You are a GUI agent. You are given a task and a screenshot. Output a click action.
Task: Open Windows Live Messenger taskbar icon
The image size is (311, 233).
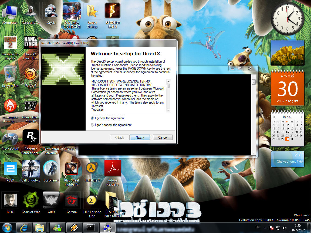pyautogui.click(x=57, y=228)
